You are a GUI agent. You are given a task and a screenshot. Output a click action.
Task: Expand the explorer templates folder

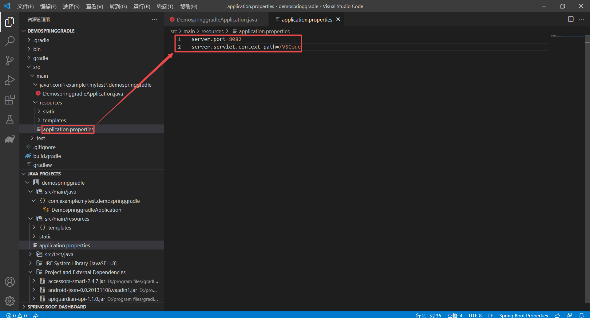click(x=92, y=120)
